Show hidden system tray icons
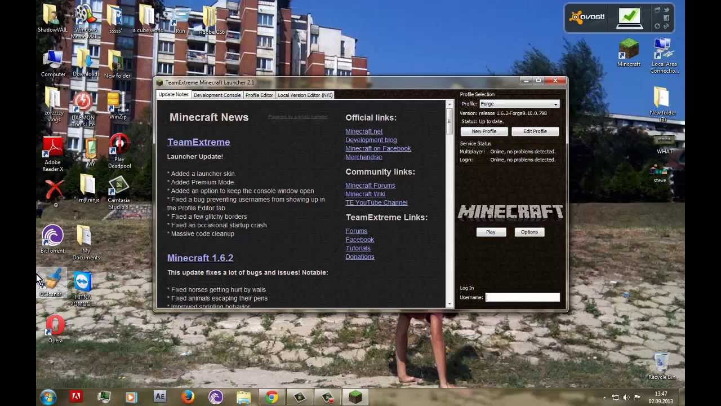 tap(604, 398)
